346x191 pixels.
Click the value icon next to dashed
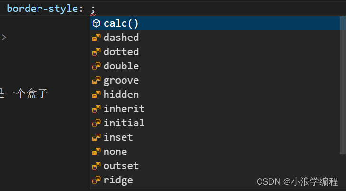pos(96,38)
